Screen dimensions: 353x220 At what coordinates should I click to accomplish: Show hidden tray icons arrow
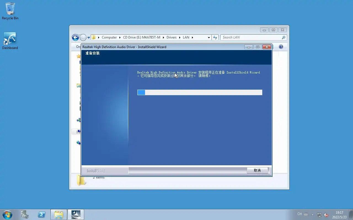pos(312,215)
